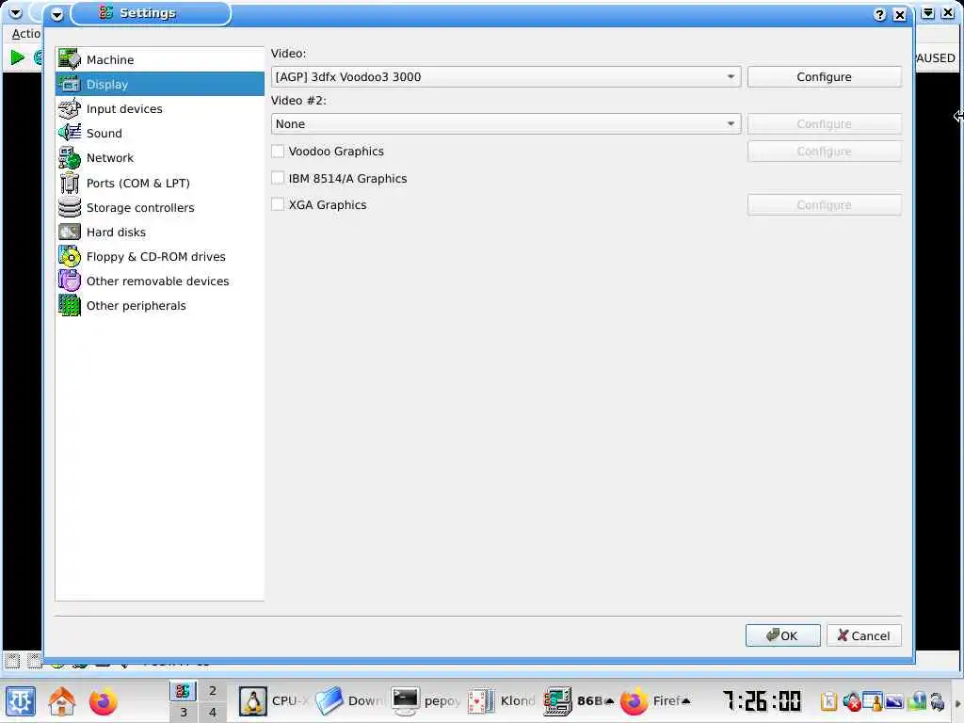Open the Network settings category
The image size is (964, 723).
159,158
